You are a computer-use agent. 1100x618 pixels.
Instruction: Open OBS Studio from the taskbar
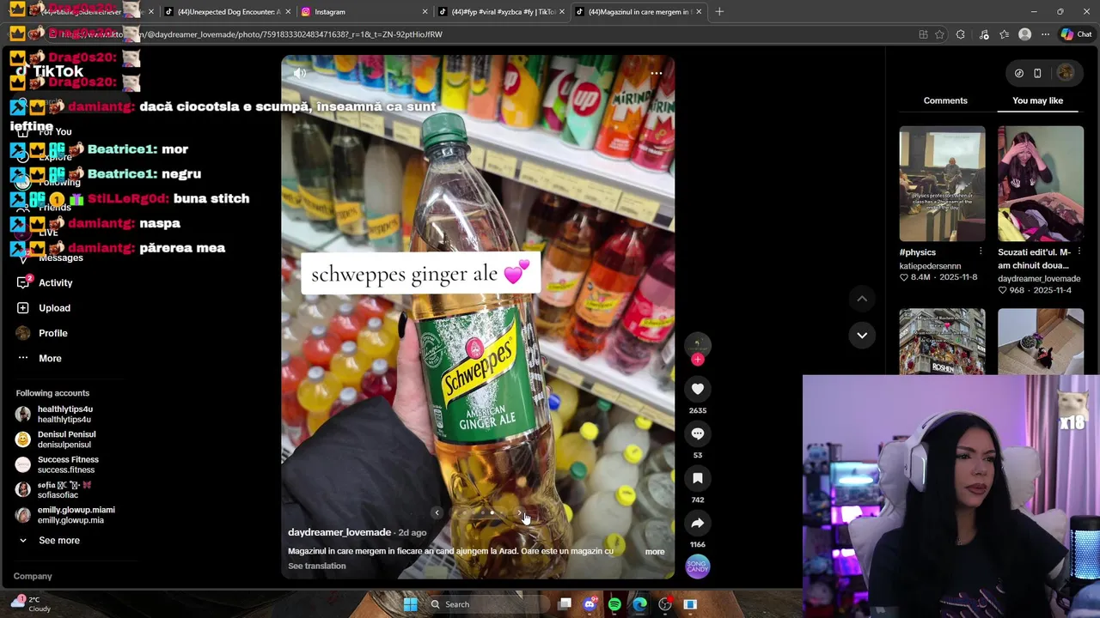tap(664, 604)
